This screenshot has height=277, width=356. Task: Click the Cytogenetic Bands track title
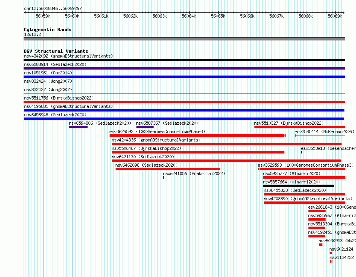click(x=48, y=30)
